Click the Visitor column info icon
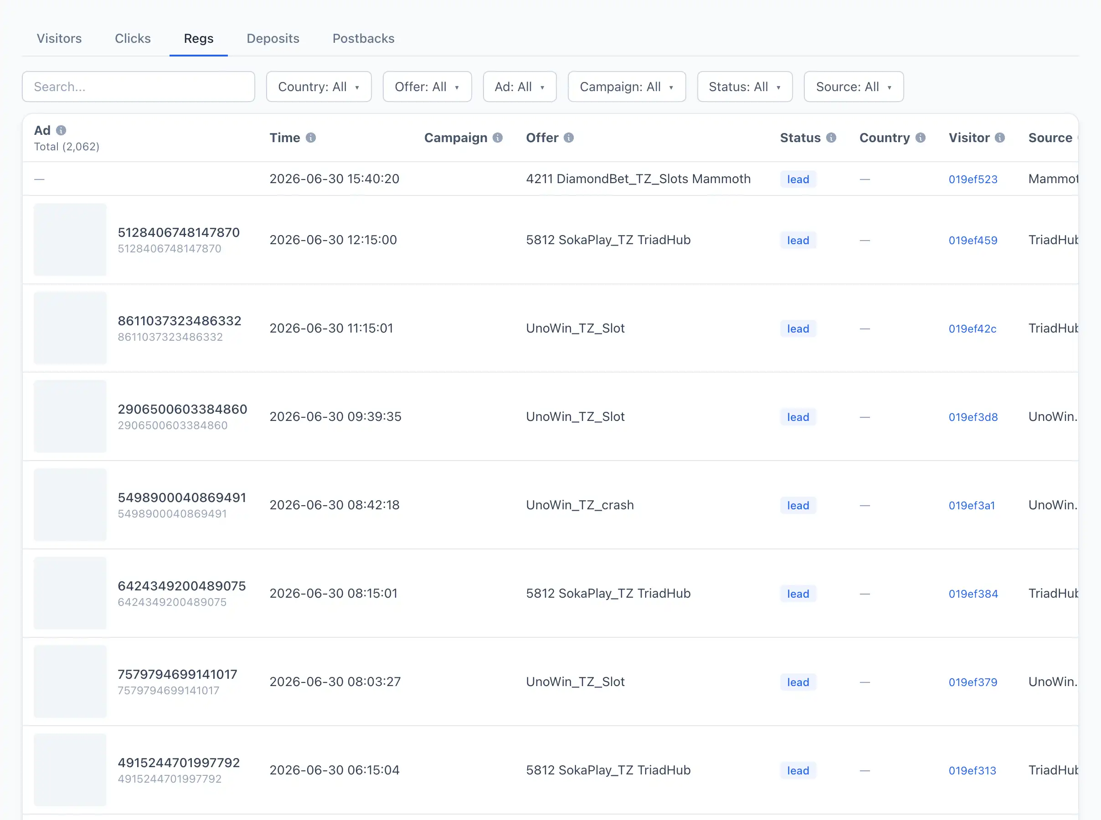1101x820 pixels. tap(1000, 138)
